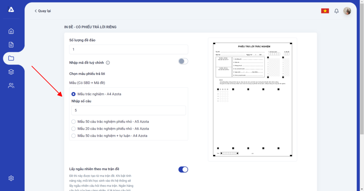The height and width of the screenshot is (191, 364).
Task: Open the Home page icon
Action: (11, 31)
